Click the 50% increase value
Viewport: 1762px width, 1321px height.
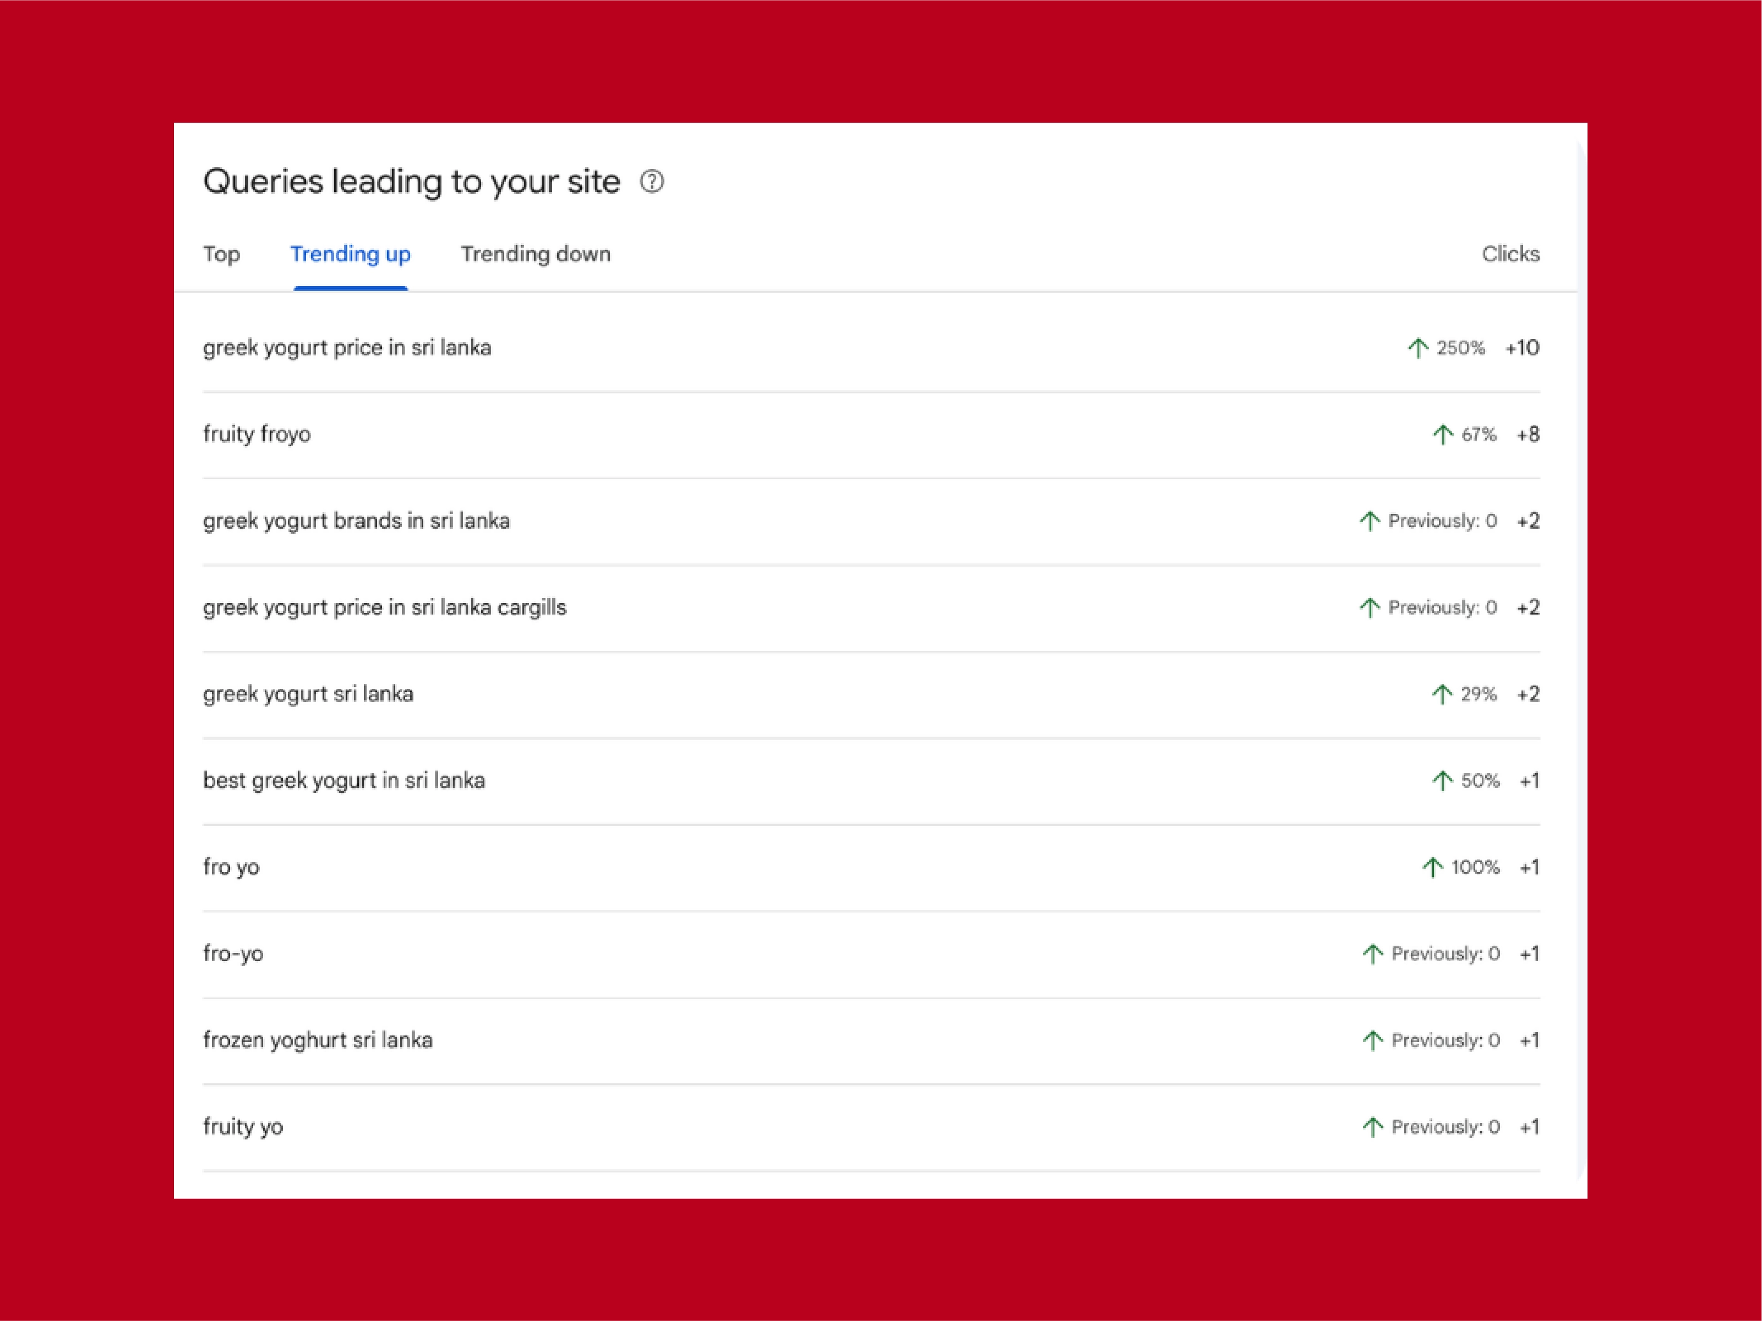point(1480,780)
